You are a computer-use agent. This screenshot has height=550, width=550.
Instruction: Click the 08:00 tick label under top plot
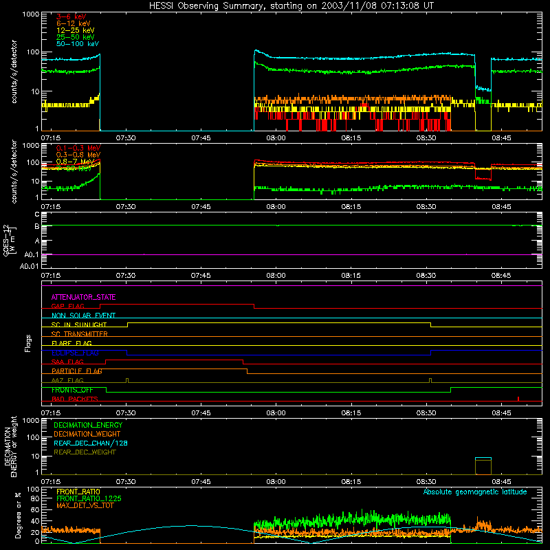point(276,138)
